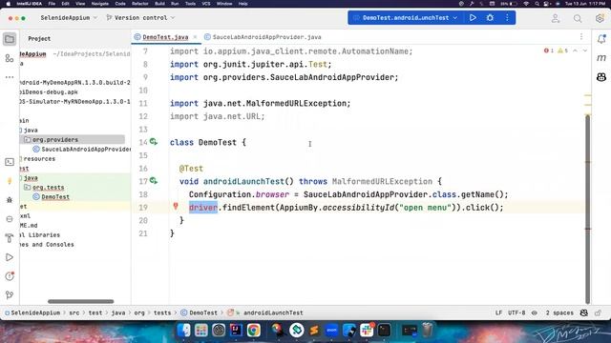611x343 pixels.
Task: Open Search Everywhere magnifier icon
Action: click(x=578, y=18)
